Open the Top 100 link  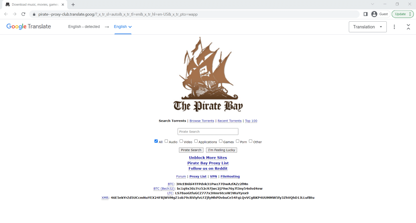coord(251,121)
